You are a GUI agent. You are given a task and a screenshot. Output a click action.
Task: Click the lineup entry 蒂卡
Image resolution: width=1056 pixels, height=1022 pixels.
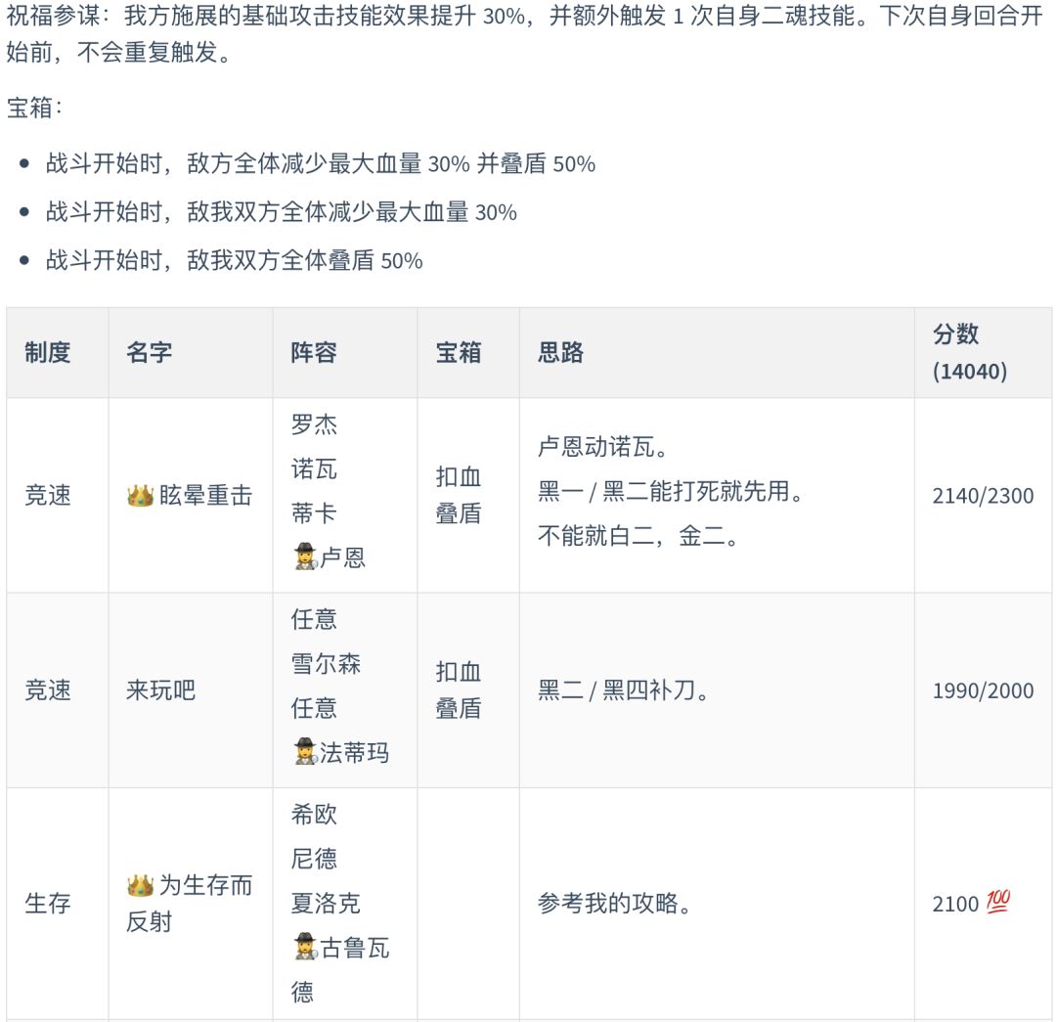314,513
